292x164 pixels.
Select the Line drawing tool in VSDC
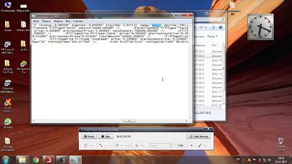pyautogui.click(x=104, y=145)
